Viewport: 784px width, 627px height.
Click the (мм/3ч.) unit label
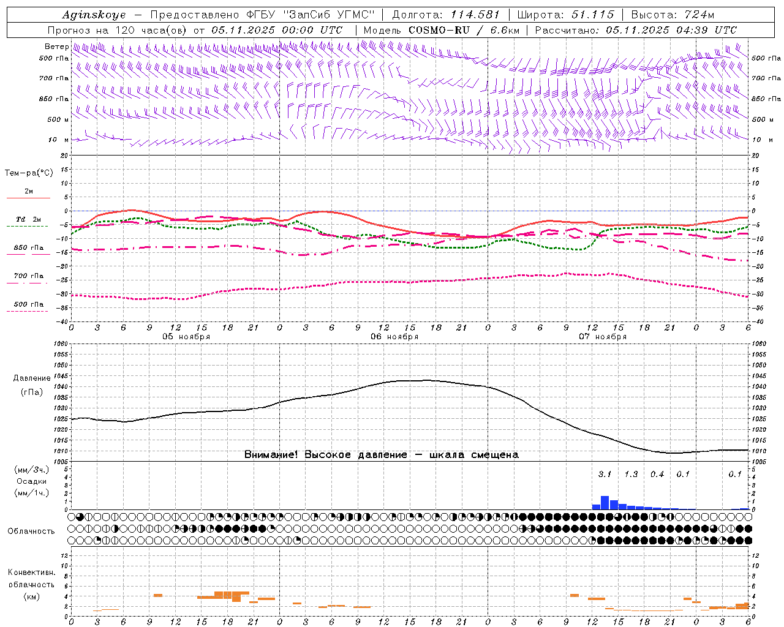click(x=32, y=470)
